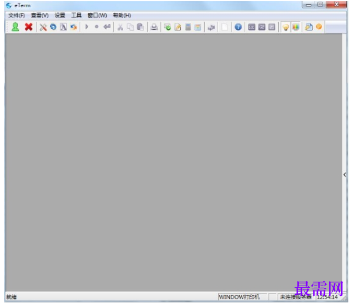Click the font letter A icon
353x305 pixels.
[x=63, y=27]
